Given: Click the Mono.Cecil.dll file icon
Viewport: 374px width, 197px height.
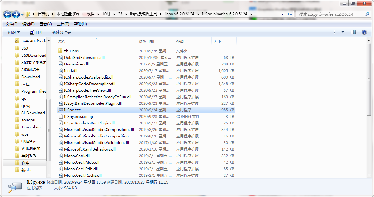Looking at the screenshot, I should coord(60,156).
